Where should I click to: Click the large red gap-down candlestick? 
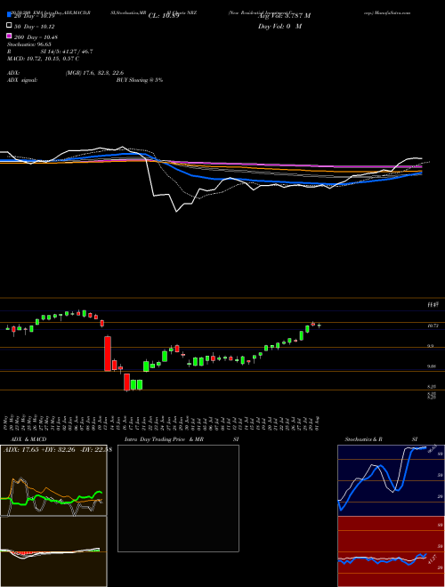click(108, 353)
